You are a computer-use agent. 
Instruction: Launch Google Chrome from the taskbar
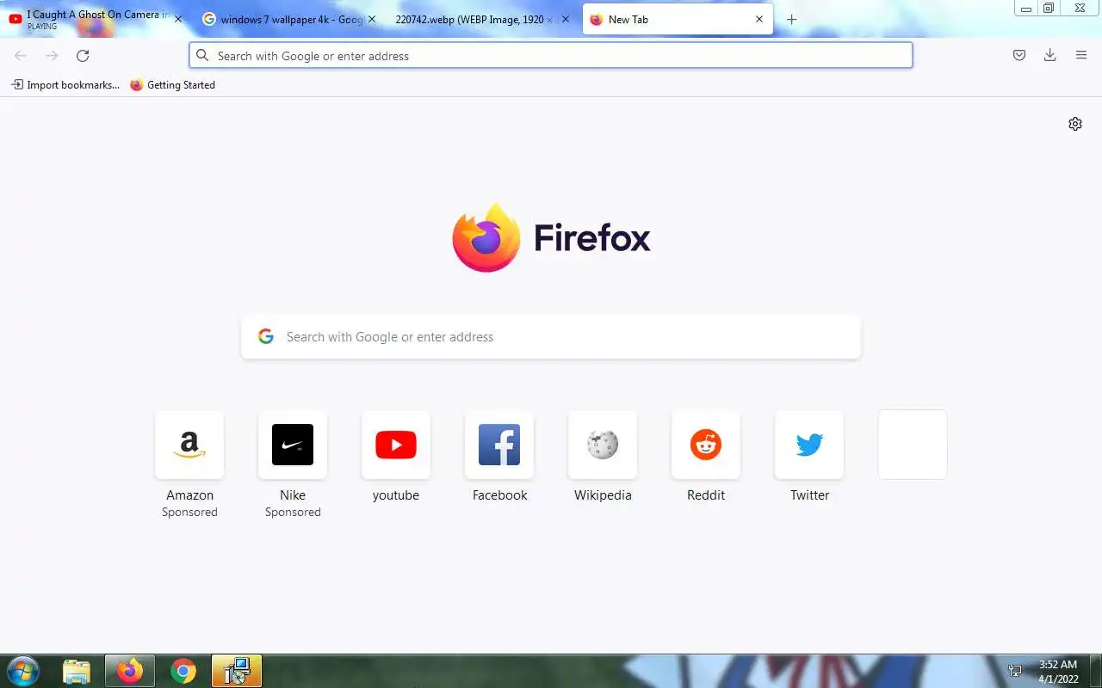pos(183,671)
